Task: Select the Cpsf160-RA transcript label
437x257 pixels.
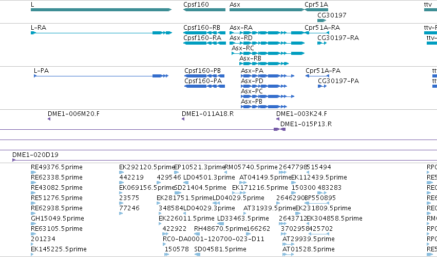Action: click(x=202, y=38)
